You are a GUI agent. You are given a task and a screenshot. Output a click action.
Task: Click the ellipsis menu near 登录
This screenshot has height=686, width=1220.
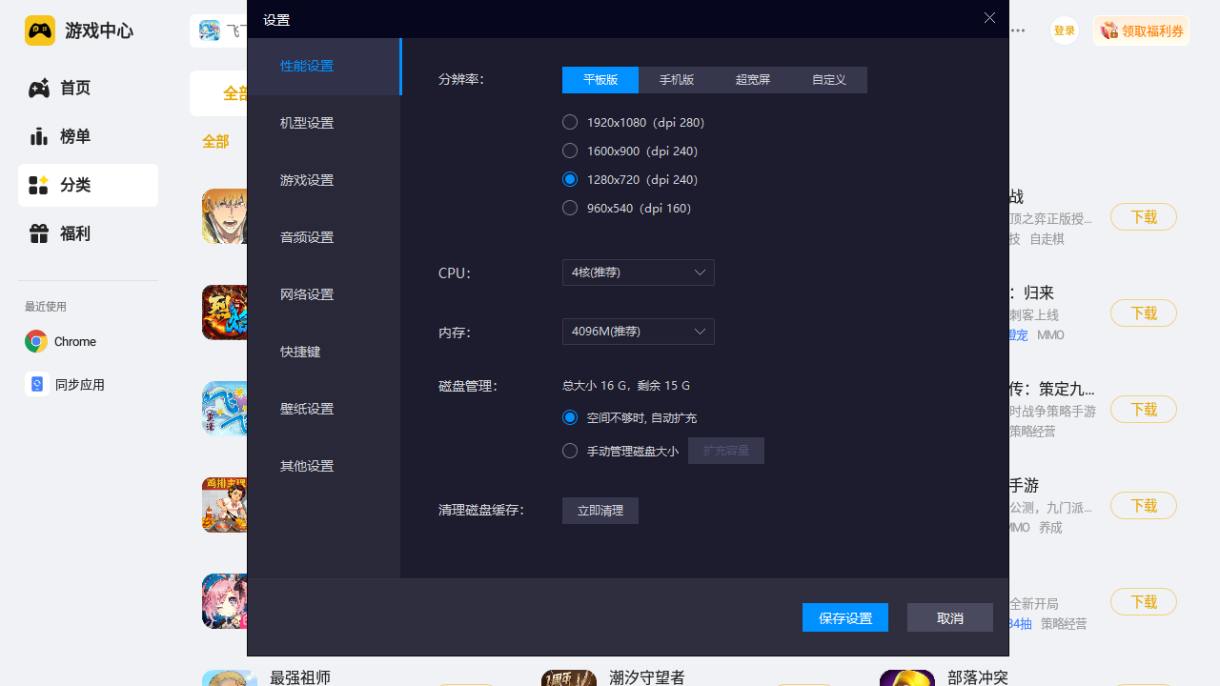[1017, 30]
